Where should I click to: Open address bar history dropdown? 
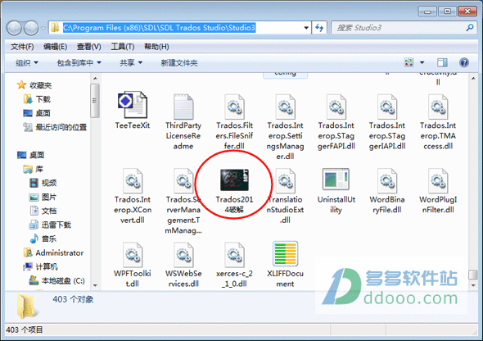(306, 28)
